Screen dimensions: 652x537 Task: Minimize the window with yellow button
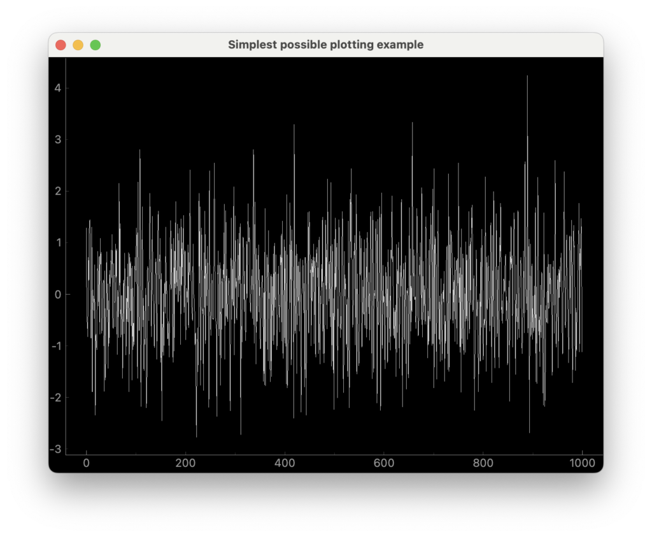pos(78,45)
